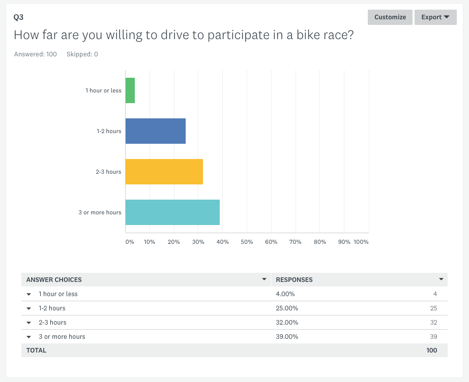Expand the '1-2 hours' row arrow
The image size is (469, 382).
click(x=29, y=308)
